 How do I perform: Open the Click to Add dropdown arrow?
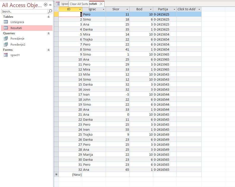tap(199, 9)
